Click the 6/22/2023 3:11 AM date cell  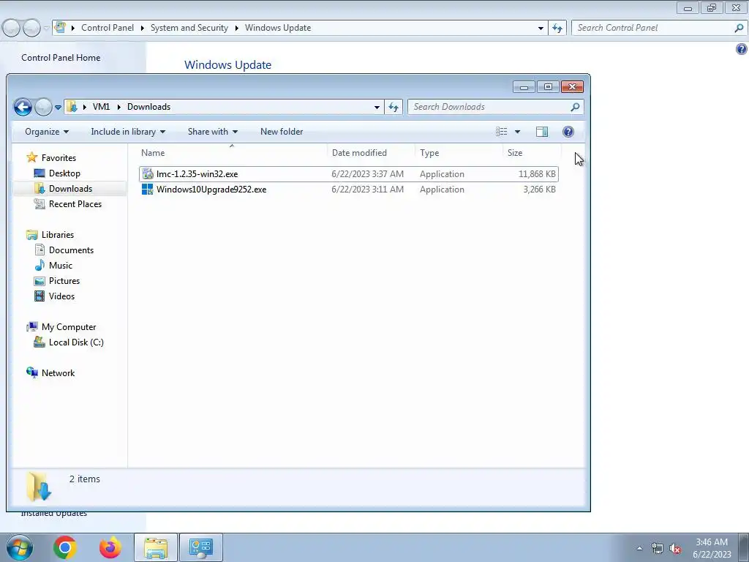[367, 190]
